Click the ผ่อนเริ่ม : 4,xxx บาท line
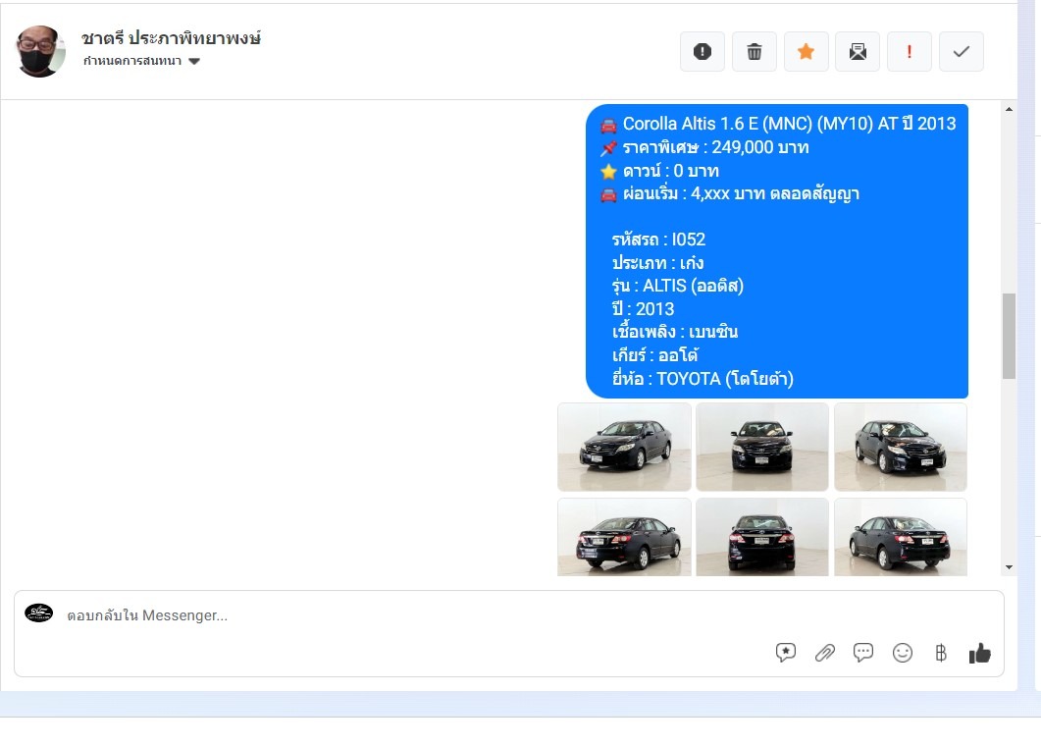This screenshot has height=746, width=1041. click(730, 194)
